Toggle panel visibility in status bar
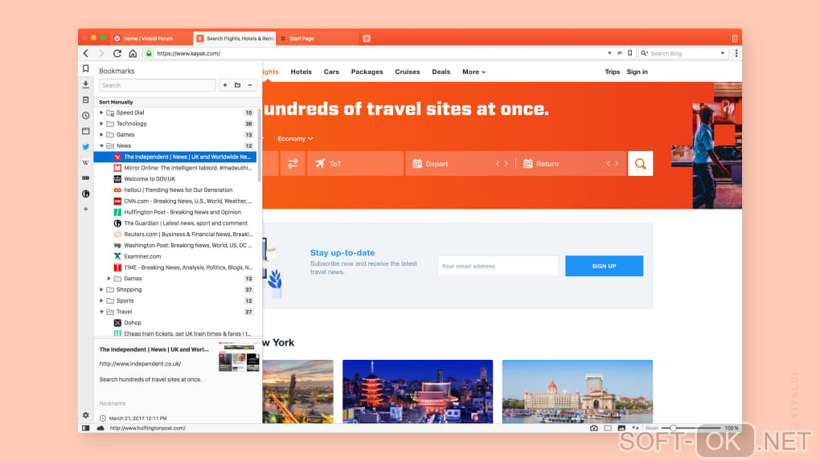Screen dimensions: 820x461 [x=86, y=428]
